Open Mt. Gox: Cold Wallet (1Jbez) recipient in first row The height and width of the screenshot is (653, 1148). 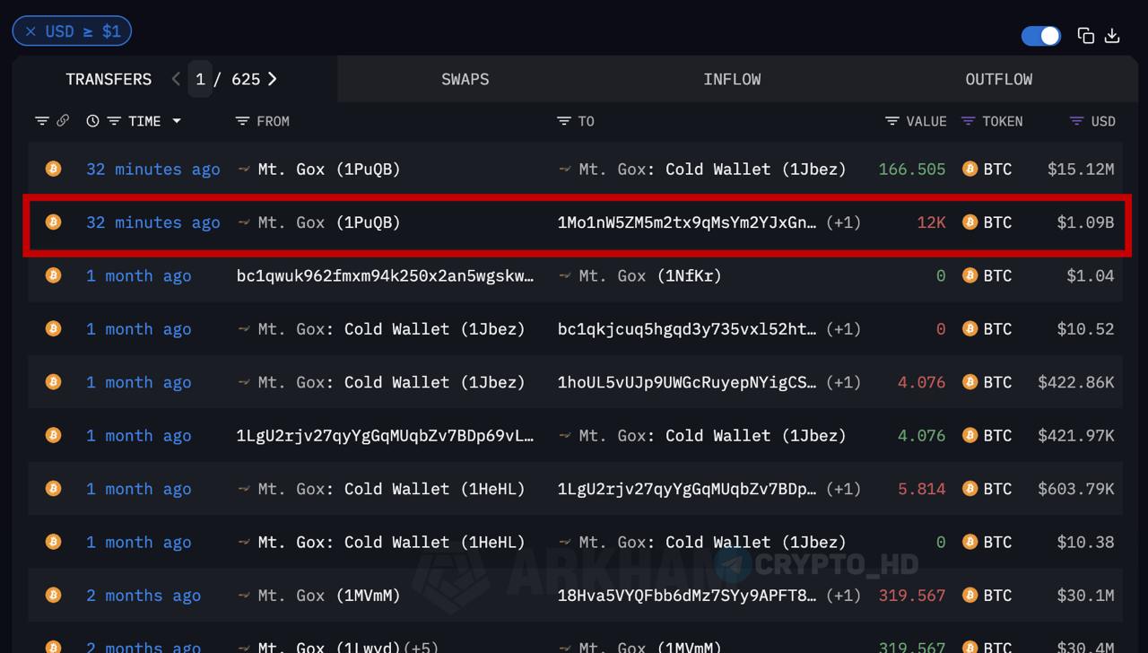(x=712, y=169)
